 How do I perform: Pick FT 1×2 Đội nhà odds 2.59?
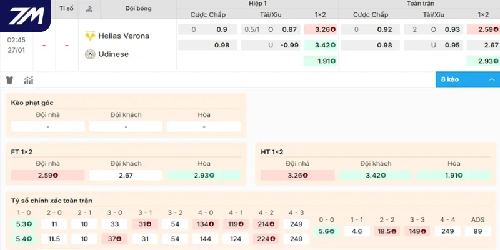pos(48,175)
